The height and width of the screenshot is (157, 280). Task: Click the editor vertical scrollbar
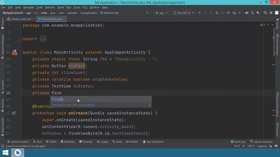pos(274,42)
